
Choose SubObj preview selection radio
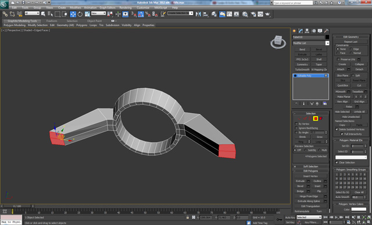[x=306, y=150]
